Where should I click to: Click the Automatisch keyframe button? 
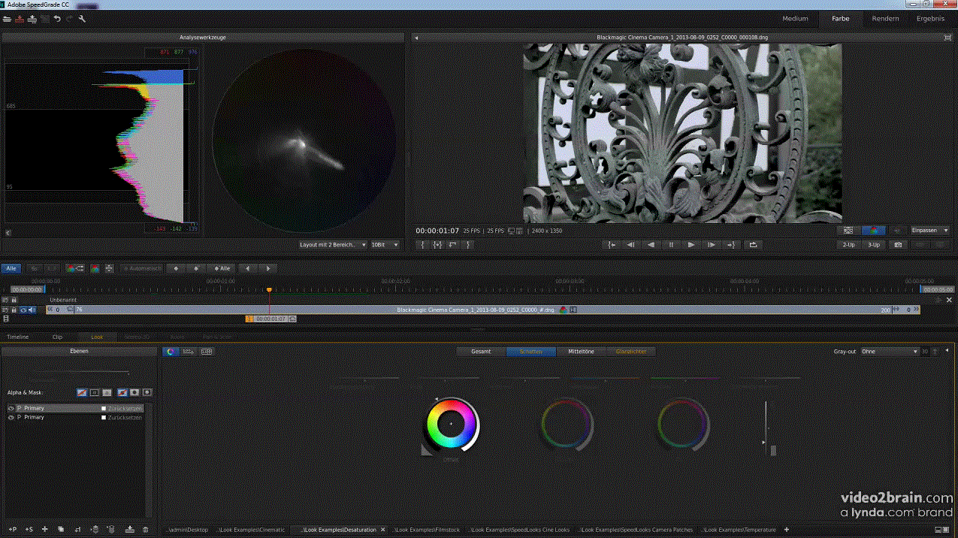point(142,268)
